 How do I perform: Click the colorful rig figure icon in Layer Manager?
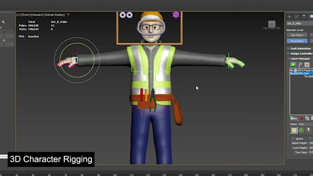300,65
